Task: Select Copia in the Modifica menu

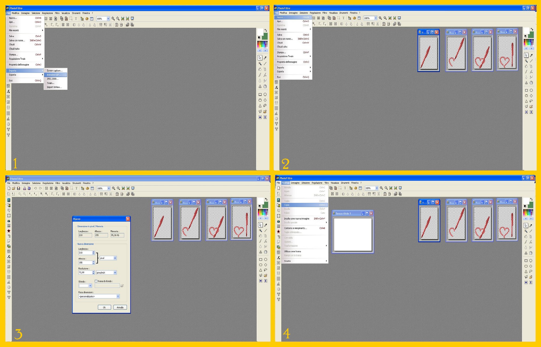Action: pos(287,205)
